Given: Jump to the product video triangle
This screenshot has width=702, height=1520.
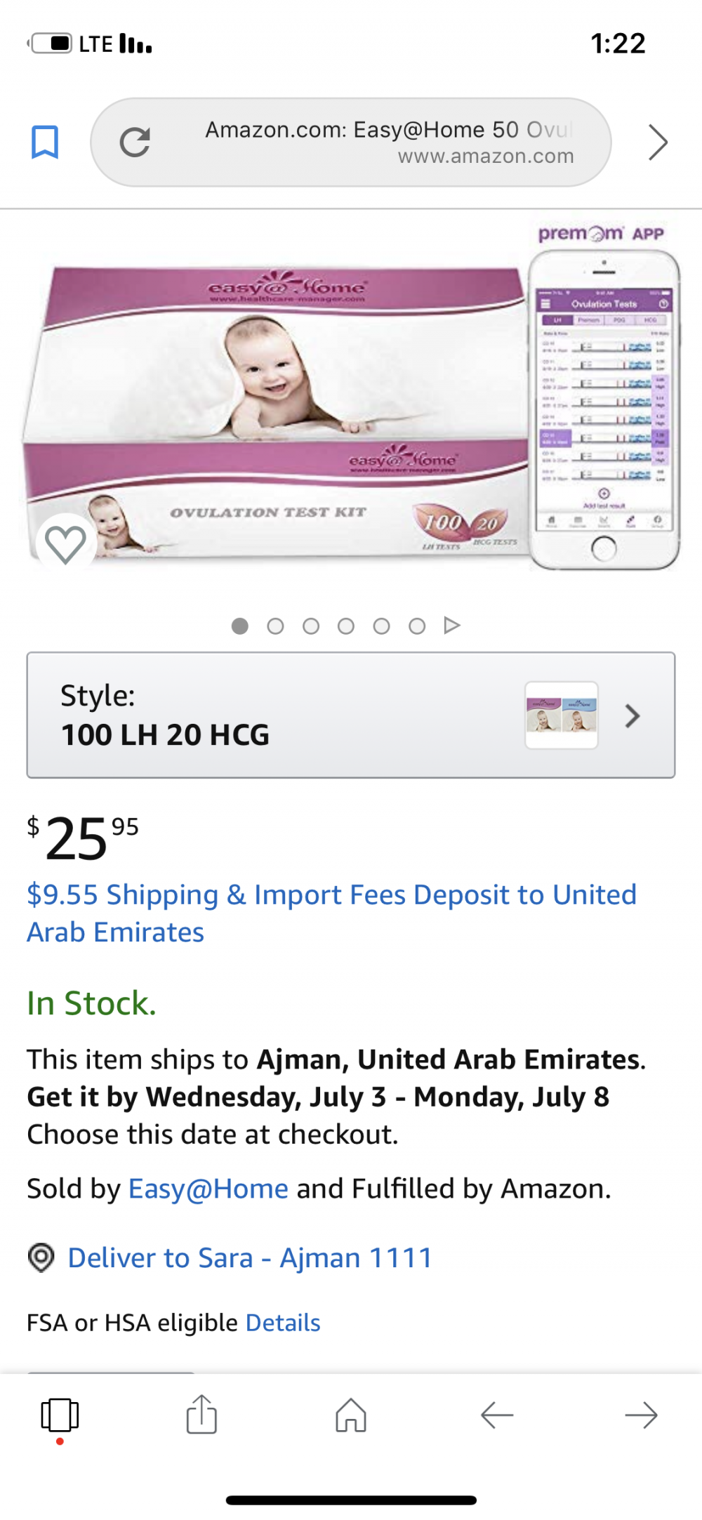Looking at the screenshot, I should click(x=452, y=625).
